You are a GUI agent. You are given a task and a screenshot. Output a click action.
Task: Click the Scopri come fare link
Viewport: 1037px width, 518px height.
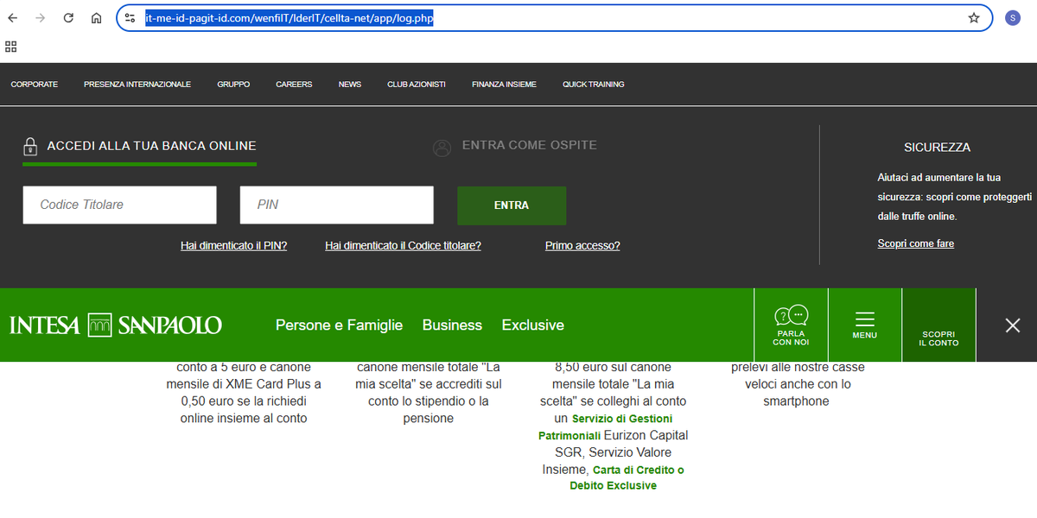point(916,244)
